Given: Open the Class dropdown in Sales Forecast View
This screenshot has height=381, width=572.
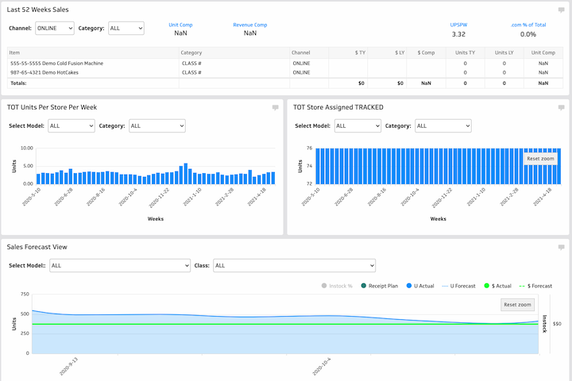Looking at the screenshot, I should point(295,265).
